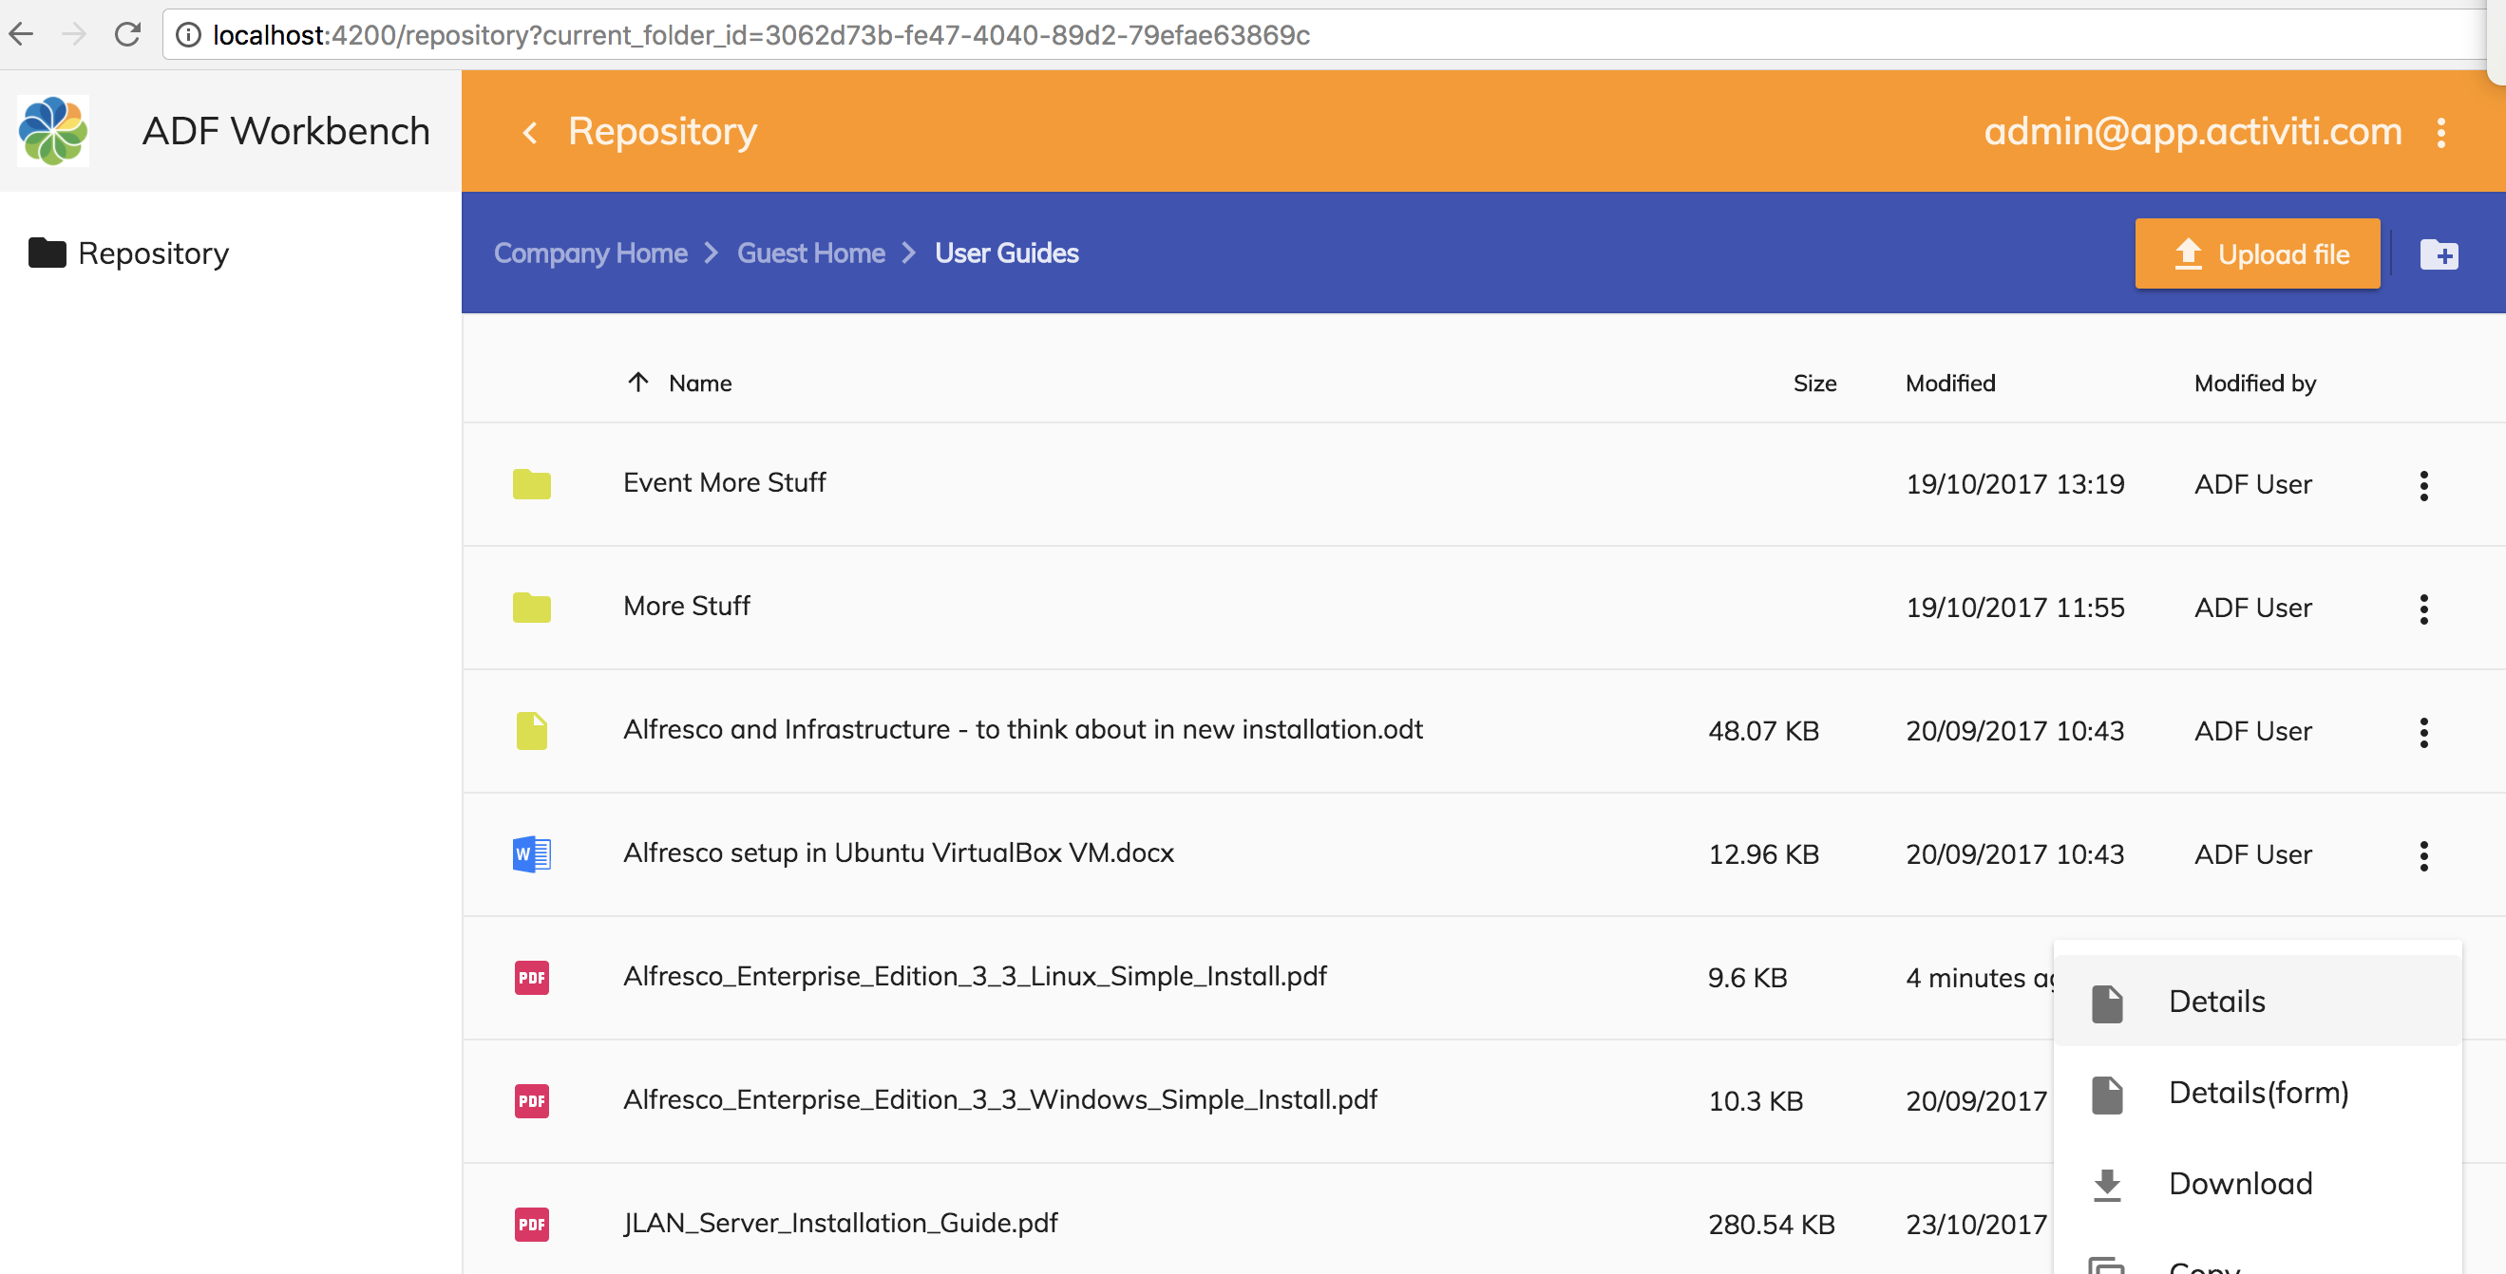The height and width of the screenshot is (1274, 2506).
Task: Open the actions menu for More Stuff folder
Action: (2423, 609)
